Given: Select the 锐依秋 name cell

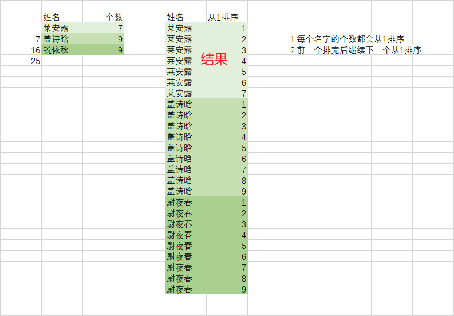Looking at the screenshot, I should [x=62, y=50].
